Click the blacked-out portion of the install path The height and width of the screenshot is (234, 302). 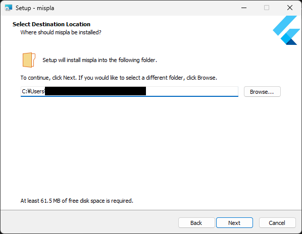tap(95, 91)
